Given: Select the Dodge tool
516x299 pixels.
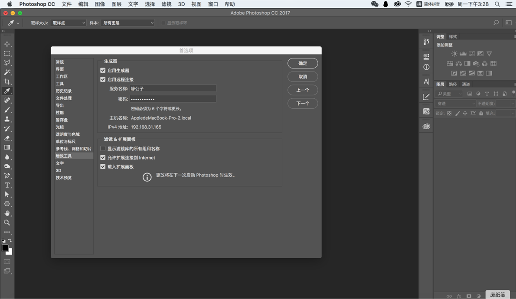Looking at the screenshot, I should tap(7, 166).
